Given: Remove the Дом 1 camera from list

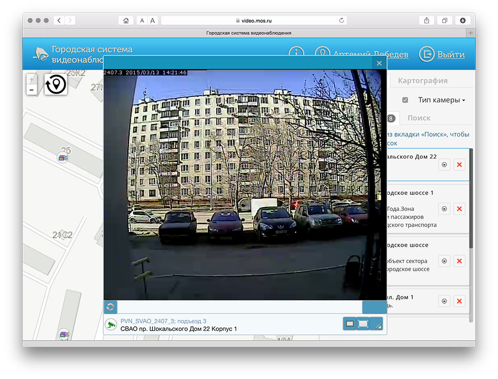Looking at the screenshot, I should (x=459, y=301).
